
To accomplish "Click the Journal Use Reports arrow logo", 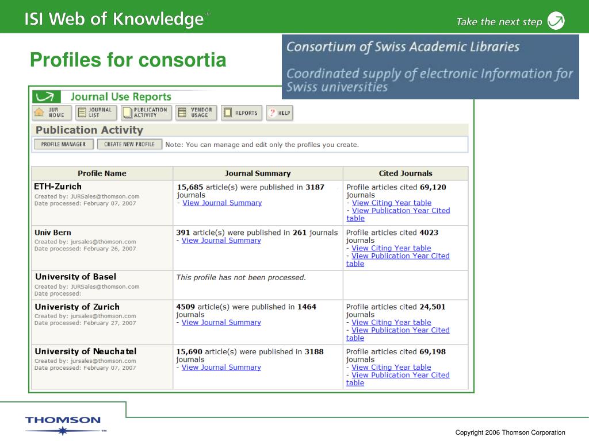I will [x=46, y=96].
